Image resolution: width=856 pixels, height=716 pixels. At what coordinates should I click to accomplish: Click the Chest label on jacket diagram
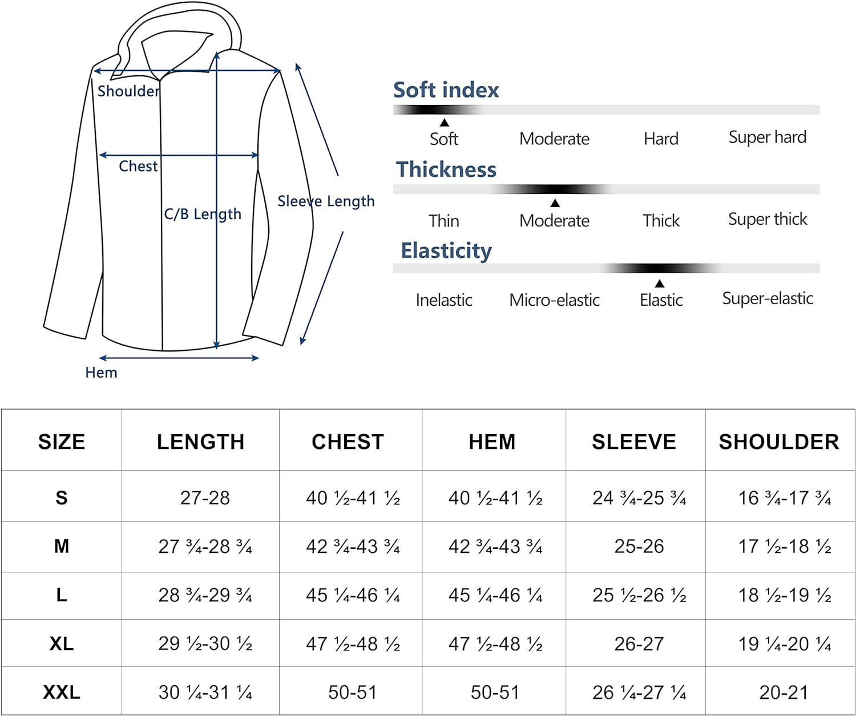(x=138, y=166)
